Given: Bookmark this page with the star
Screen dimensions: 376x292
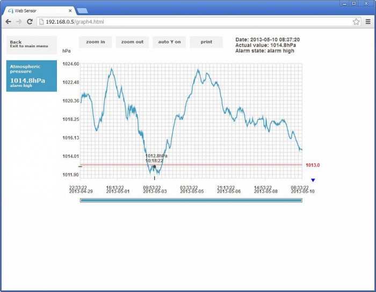Looking at the screenshot, I should pos(356,21).
